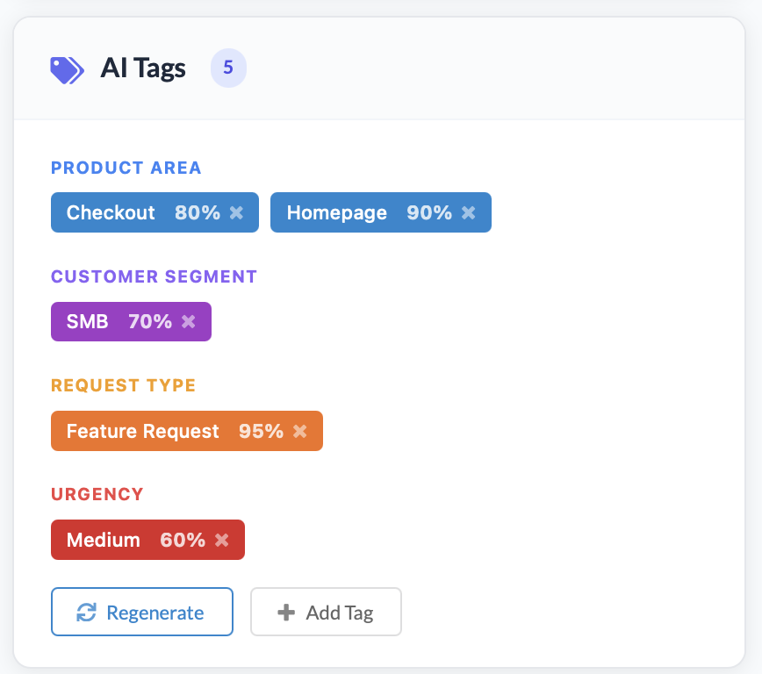Select the SMB 70% tag chip
762x674 pixels.
point(131,322)
